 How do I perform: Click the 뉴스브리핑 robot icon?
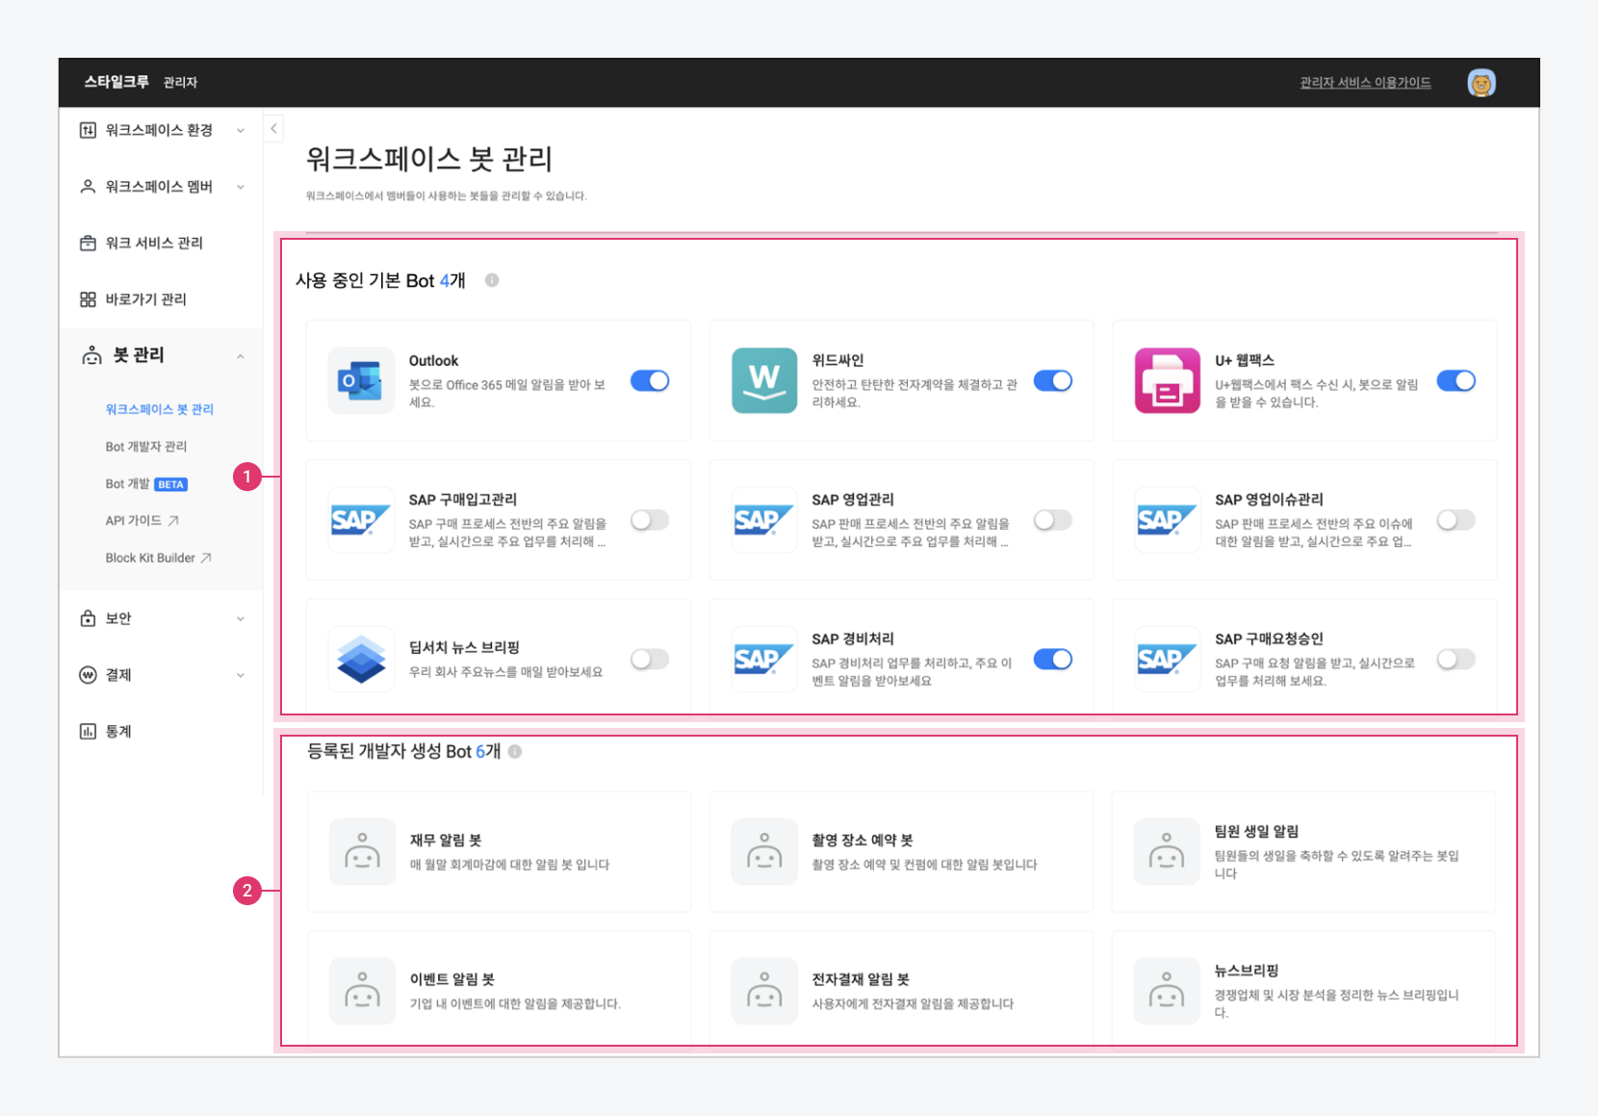1167,991
